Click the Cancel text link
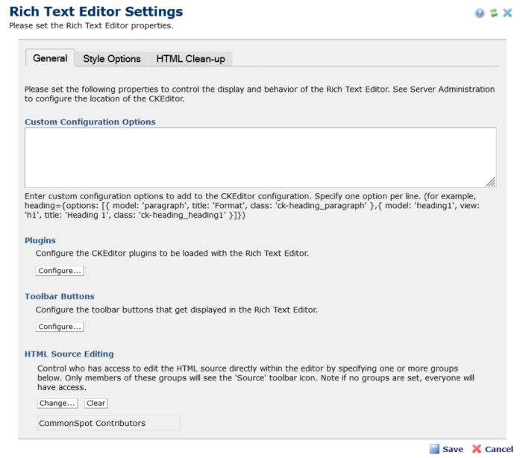Viewport: 520px width, 458px height. click(499, 449)
